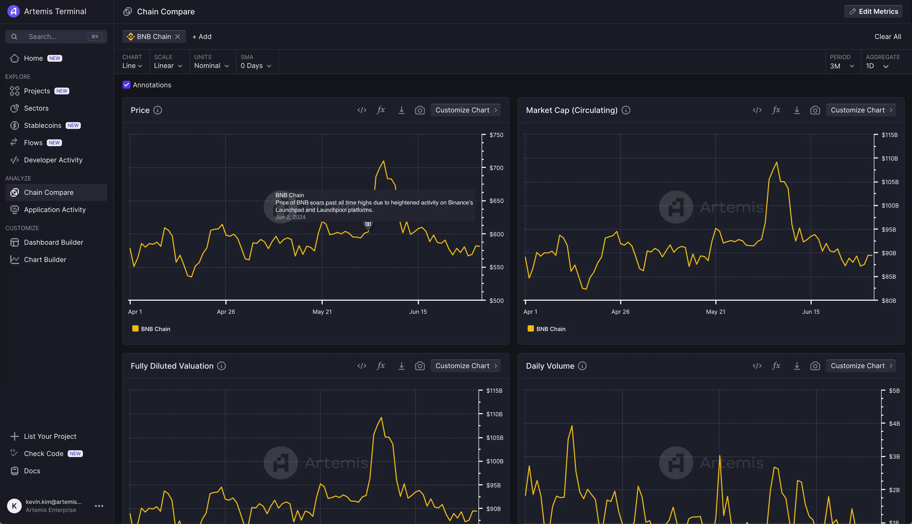Show info for Daily Volume metric
This screenshot has width=912, height=524.
click(x=582, y=366)
